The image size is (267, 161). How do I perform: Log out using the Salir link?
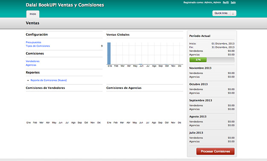pyautogui.click(x=233, y=3)
